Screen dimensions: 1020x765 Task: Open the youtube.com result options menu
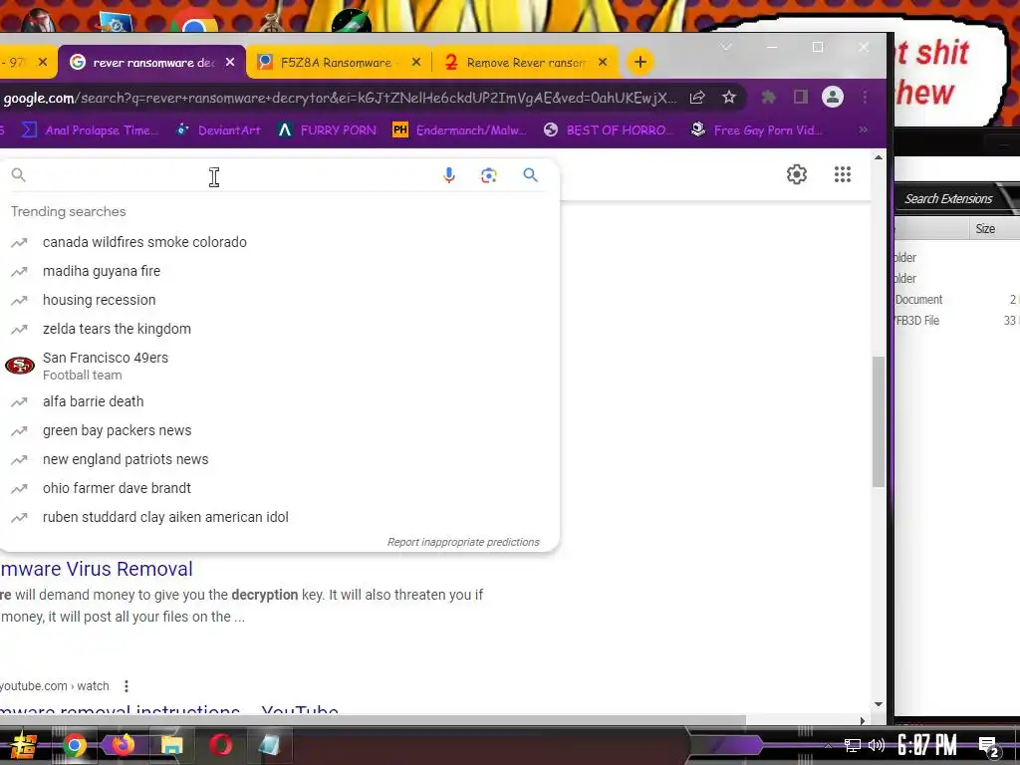[127, 685]
